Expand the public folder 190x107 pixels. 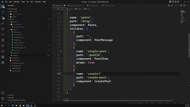click(x=14, y=17)
